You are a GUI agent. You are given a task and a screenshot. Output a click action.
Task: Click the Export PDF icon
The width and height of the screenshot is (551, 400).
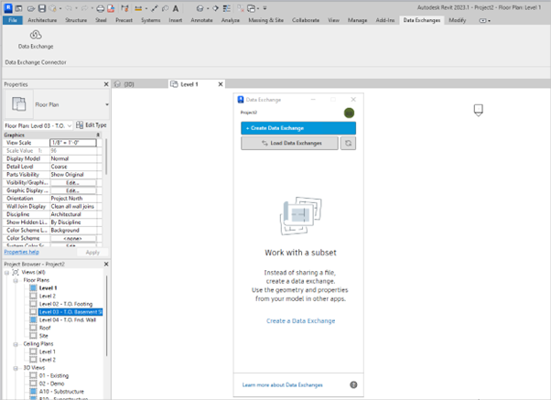pyautogui.click(x=111, y=8)
